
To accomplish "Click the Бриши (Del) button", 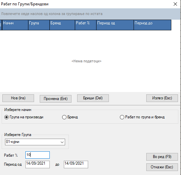I will click(x=93, y=98).
